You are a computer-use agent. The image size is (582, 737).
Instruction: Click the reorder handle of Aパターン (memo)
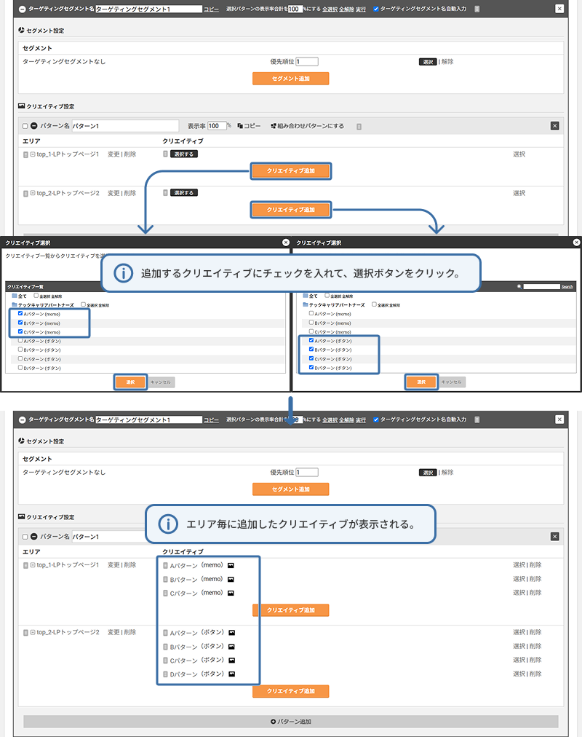click(x=165, y=565)
